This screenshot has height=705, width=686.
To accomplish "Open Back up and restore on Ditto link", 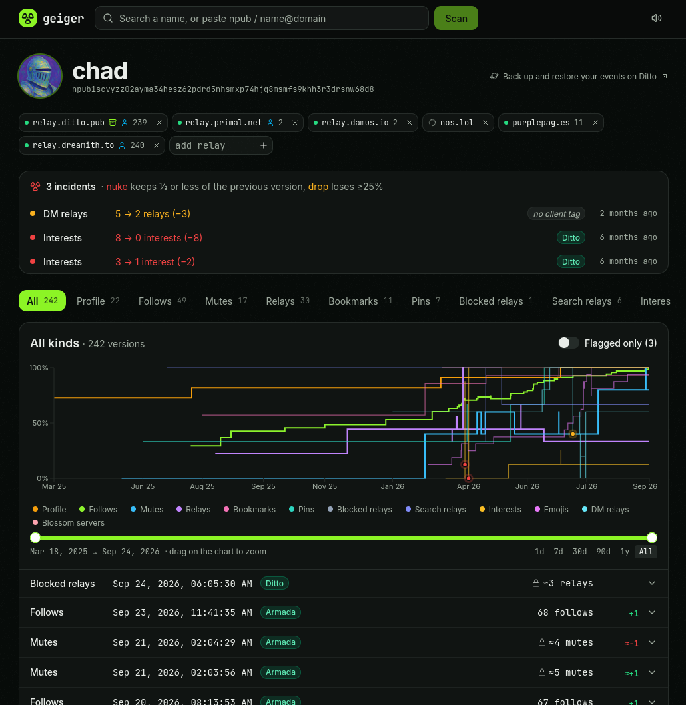I will (x=579, y=77).
